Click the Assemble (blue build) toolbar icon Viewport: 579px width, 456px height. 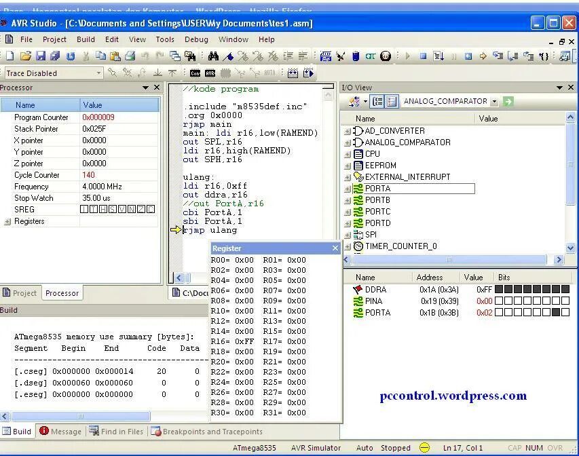point(293,73)
